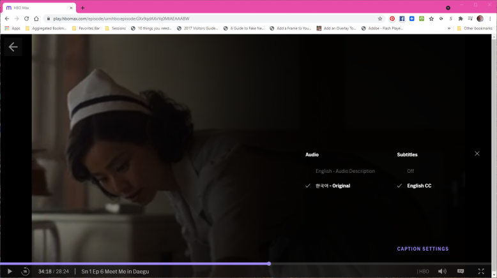The image size is (497, 278).
Task: Reload the page
Action: coord(27,18)
